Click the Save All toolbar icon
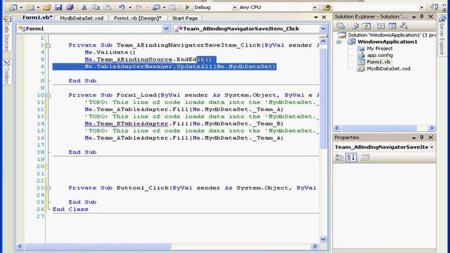The width and height of the screenshot is (450, 253). 70,8
